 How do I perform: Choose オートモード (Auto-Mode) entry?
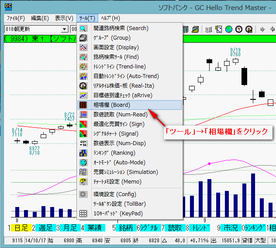pos(130,163)
